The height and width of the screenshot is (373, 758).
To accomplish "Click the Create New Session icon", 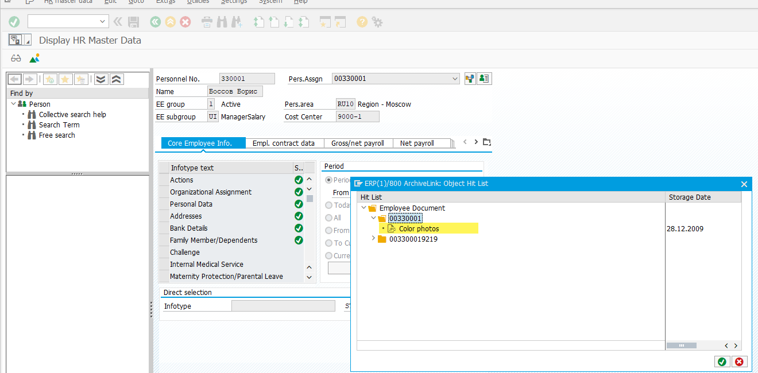I will (x=325, y=22).
